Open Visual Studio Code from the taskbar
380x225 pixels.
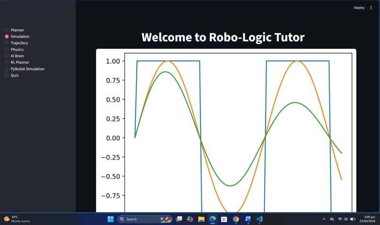(259, 219)
